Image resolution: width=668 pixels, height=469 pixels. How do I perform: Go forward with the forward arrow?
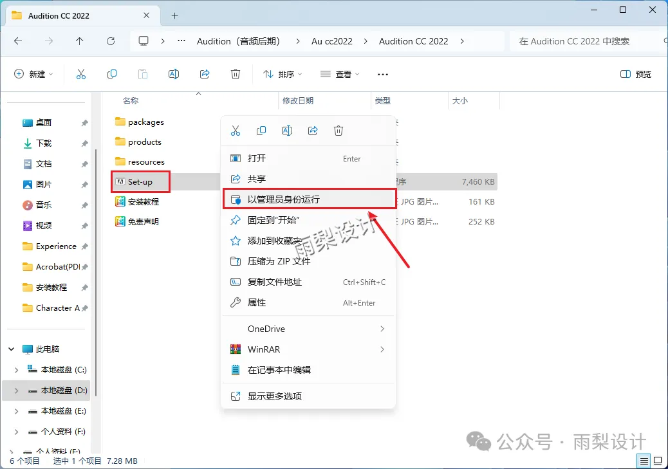(49, 41)
